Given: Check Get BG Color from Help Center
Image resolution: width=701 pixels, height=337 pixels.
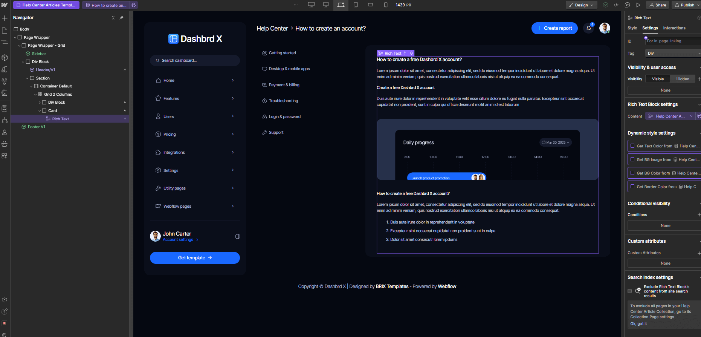Looking at the screenshot, I should tap(632, 173).
